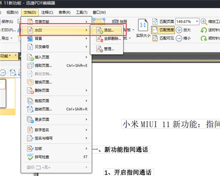Click the 缩放工具 magnifier icon
Image resolution: width=220 pixels, height=176 pixels.
(204, 22)
